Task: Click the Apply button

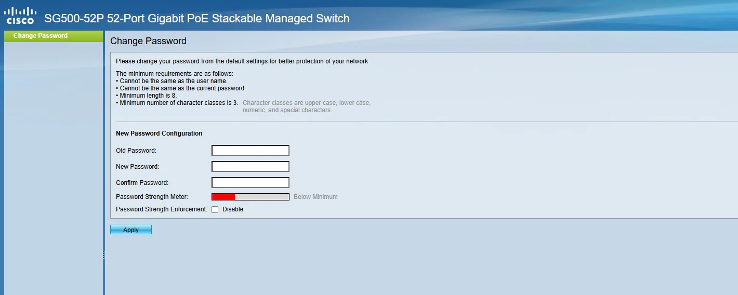Action: 131,230
